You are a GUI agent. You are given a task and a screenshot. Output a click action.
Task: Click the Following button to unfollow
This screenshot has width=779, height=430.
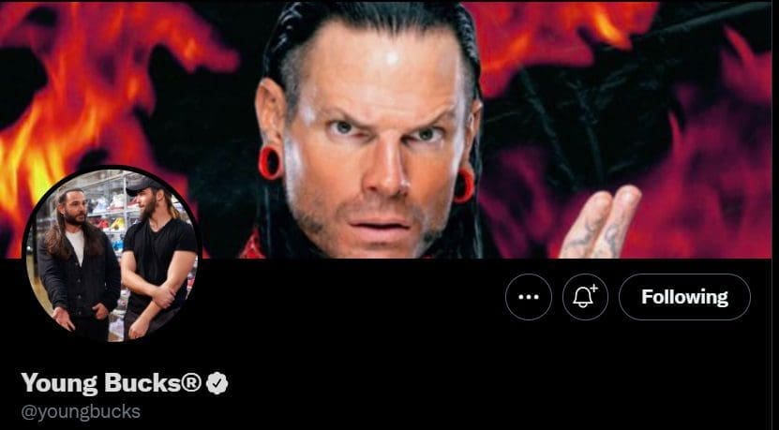pyautogui.click(x=684, y=297)
